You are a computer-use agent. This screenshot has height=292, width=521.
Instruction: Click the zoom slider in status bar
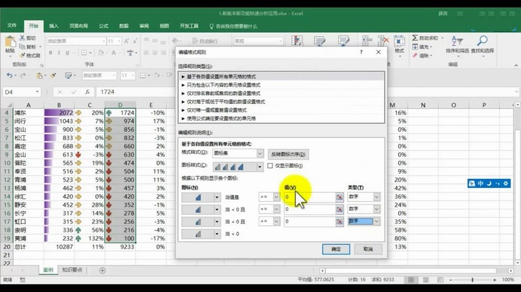point(472,280)
